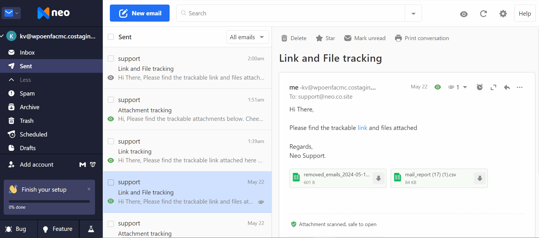
Task: Collapse folders with Less
Action: coord(51,80)
